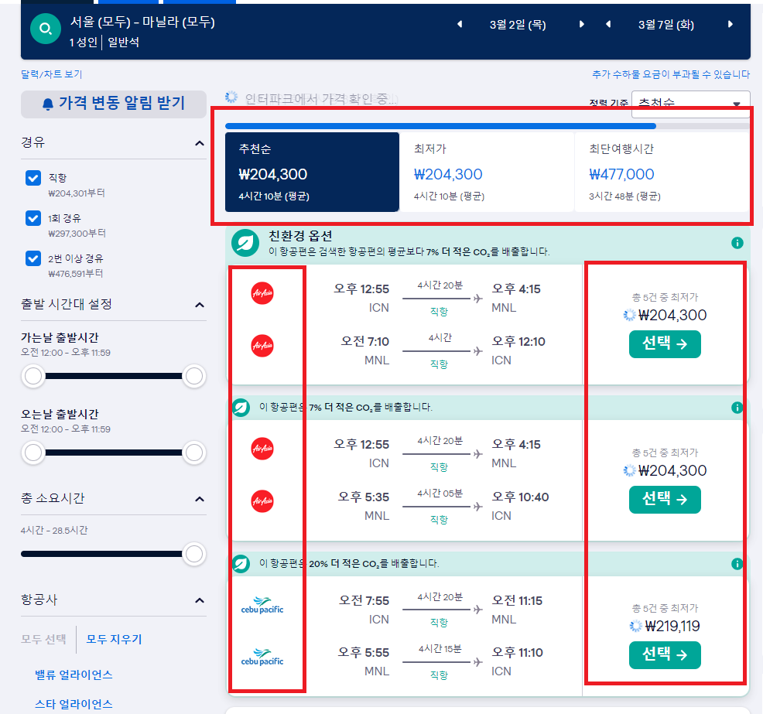Collapse the 항공사 filter section
This screenshot has height=714, width=763.
point(200,600)
